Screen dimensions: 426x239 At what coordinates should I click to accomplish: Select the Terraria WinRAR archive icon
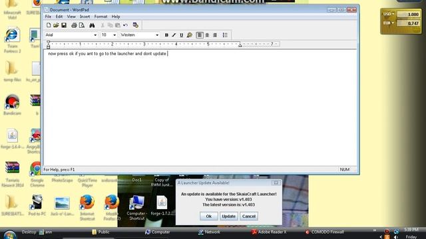13,174
